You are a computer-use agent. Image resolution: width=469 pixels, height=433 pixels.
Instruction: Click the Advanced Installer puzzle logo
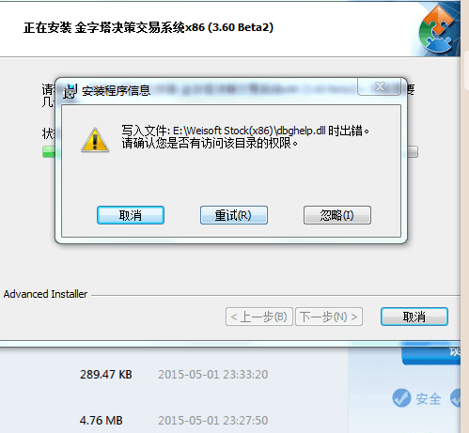point(438,28)
